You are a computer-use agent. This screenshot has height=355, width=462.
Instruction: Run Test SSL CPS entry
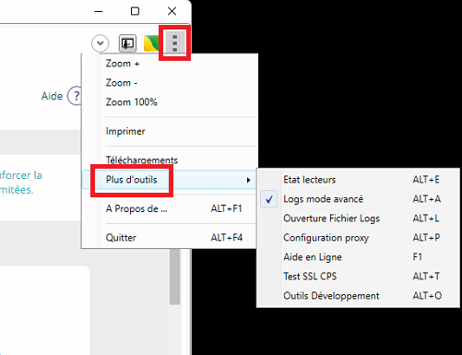point(359,277)
